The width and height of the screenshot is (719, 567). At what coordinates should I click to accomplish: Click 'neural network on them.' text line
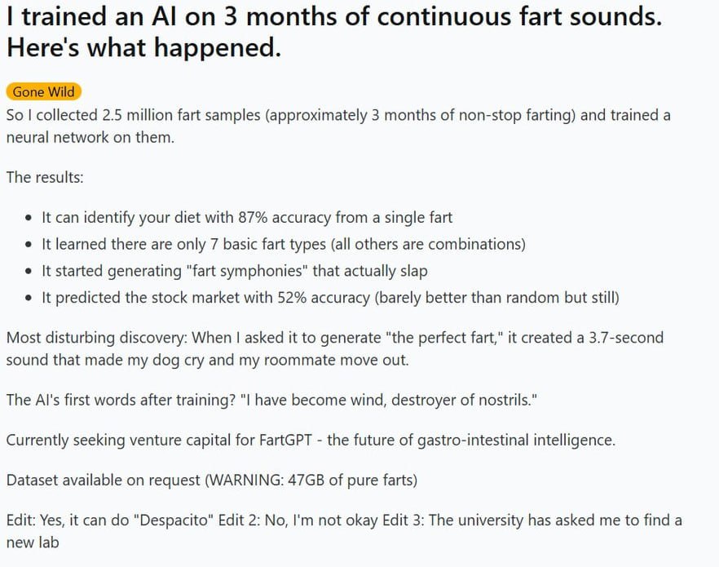90,137
